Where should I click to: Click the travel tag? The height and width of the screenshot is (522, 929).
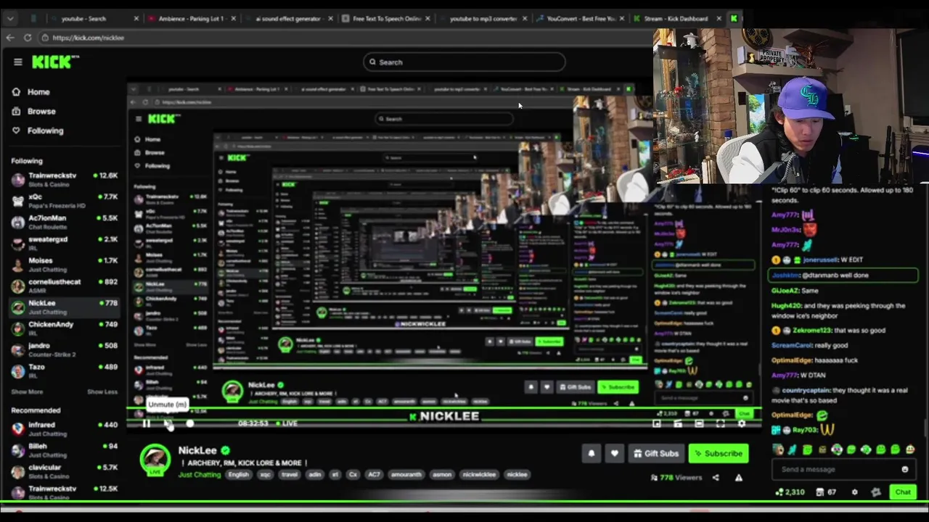(x=289, y=475)
